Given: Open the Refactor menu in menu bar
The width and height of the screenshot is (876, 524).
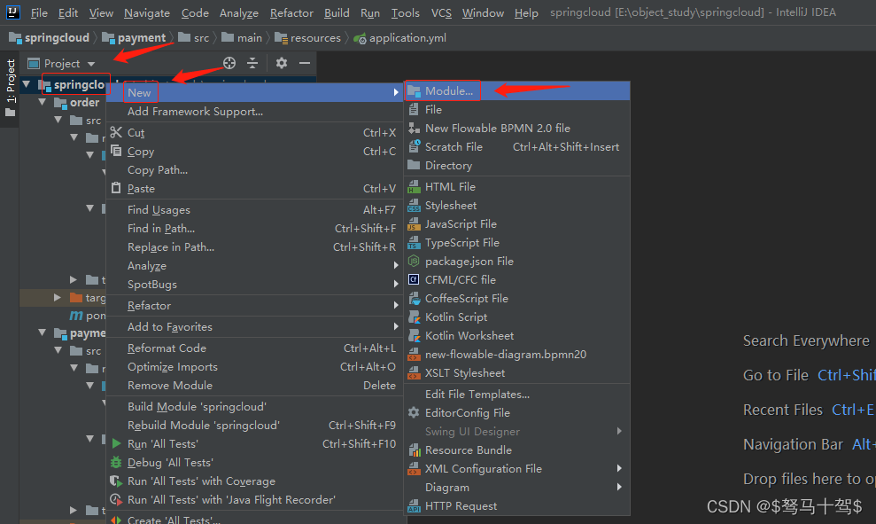Looking at the screenshot, I should coord(291,12).
